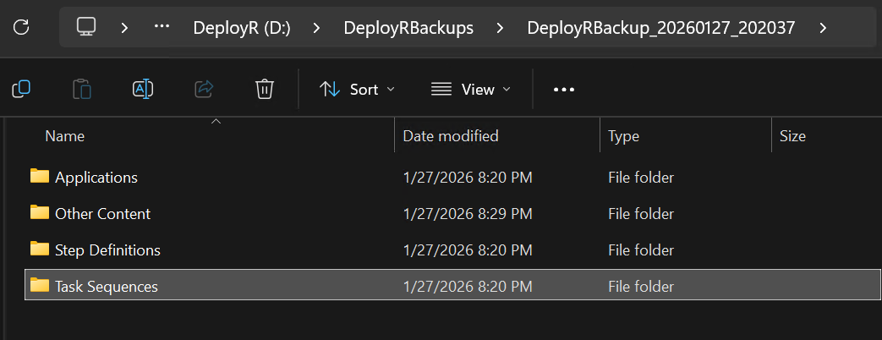Open the Sort dropdown menu
Image resolution: width=882 pixels, height=340 pixels.
tap(357, 89)
